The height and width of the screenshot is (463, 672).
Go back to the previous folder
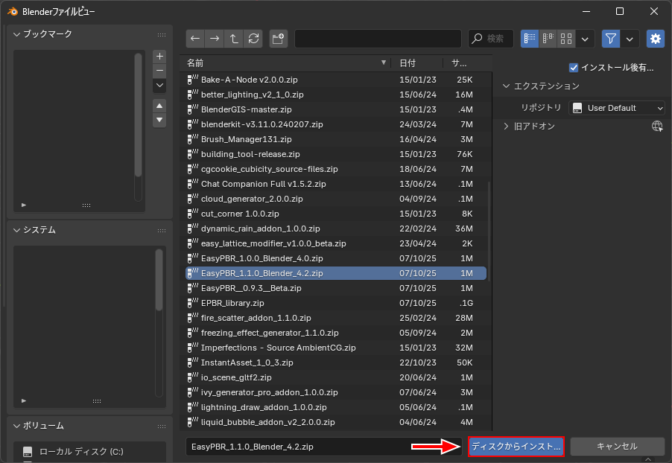pos(195,39)
